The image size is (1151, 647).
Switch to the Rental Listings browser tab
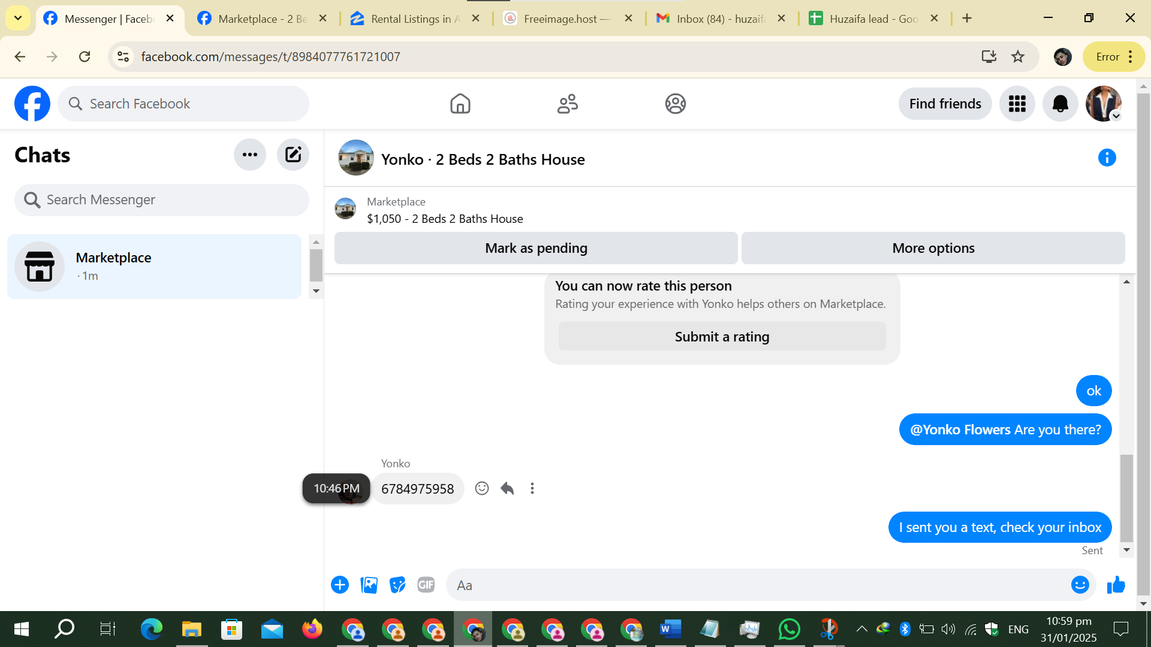click(x=415, y=19)
